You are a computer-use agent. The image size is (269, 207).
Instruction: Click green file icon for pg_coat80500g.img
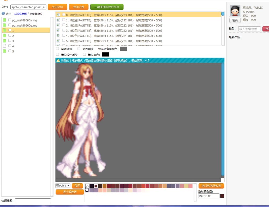[5, 25]
